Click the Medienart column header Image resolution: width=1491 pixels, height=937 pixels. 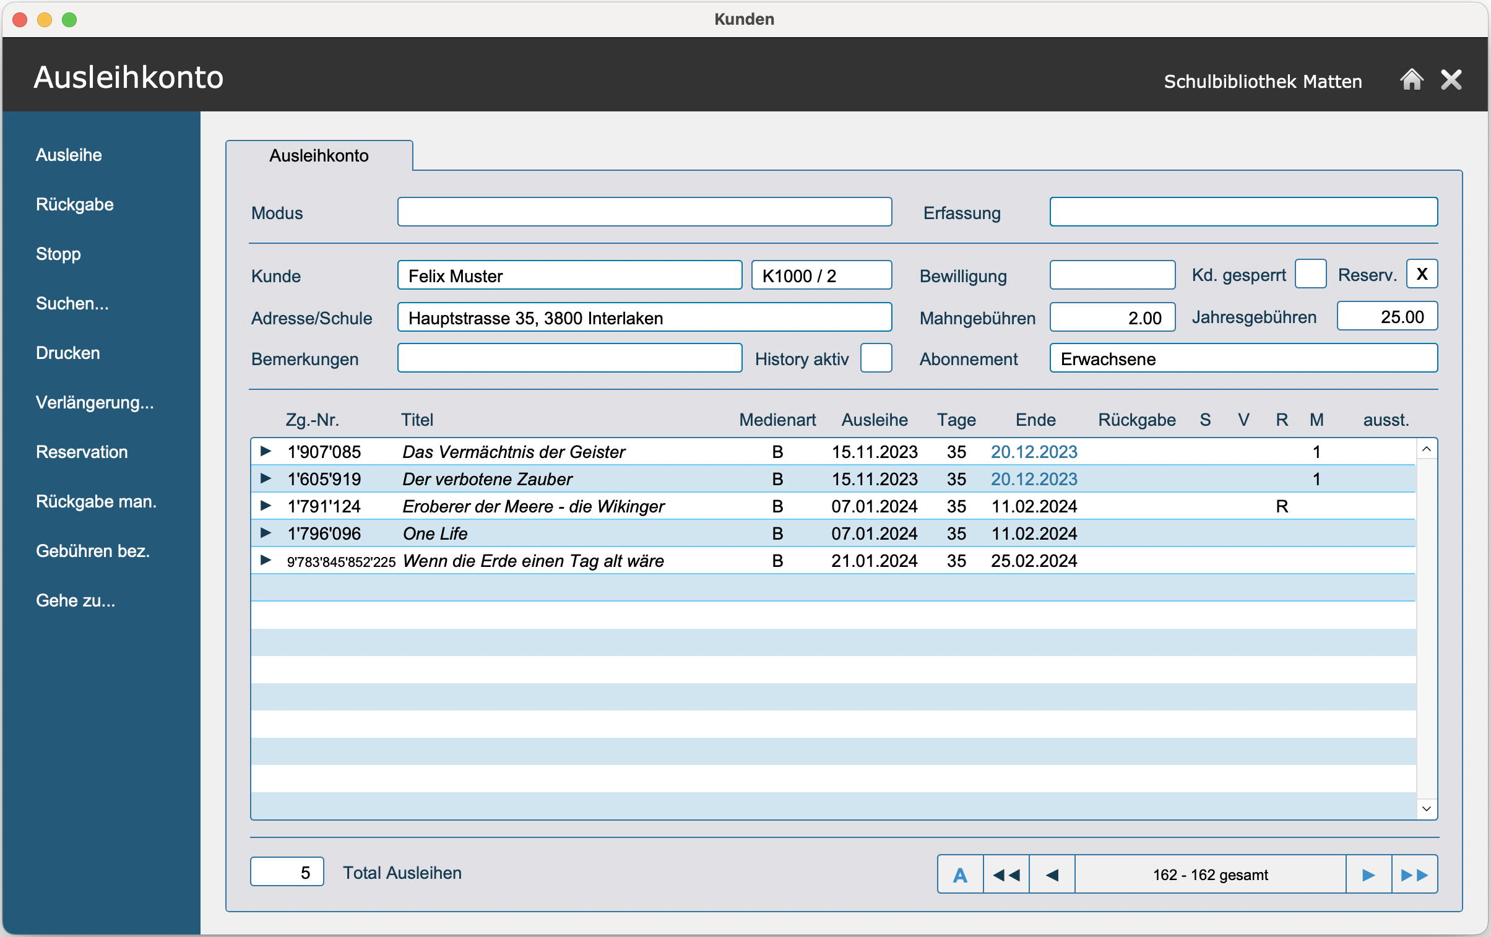pyautogui.click(x=777, y=420)
